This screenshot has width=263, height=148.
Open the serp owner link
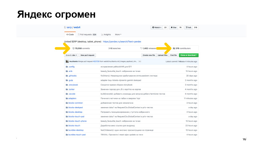[x=69, y=27]
